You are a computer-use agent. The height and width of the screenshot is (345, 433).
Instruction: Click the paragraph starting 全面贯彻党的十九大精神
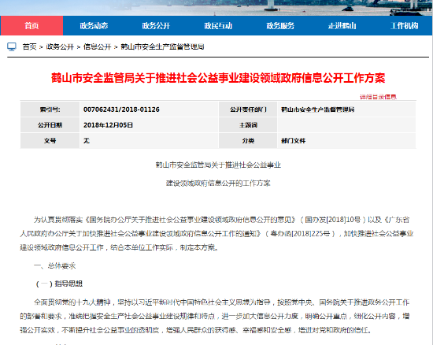(x=215, y=316)
